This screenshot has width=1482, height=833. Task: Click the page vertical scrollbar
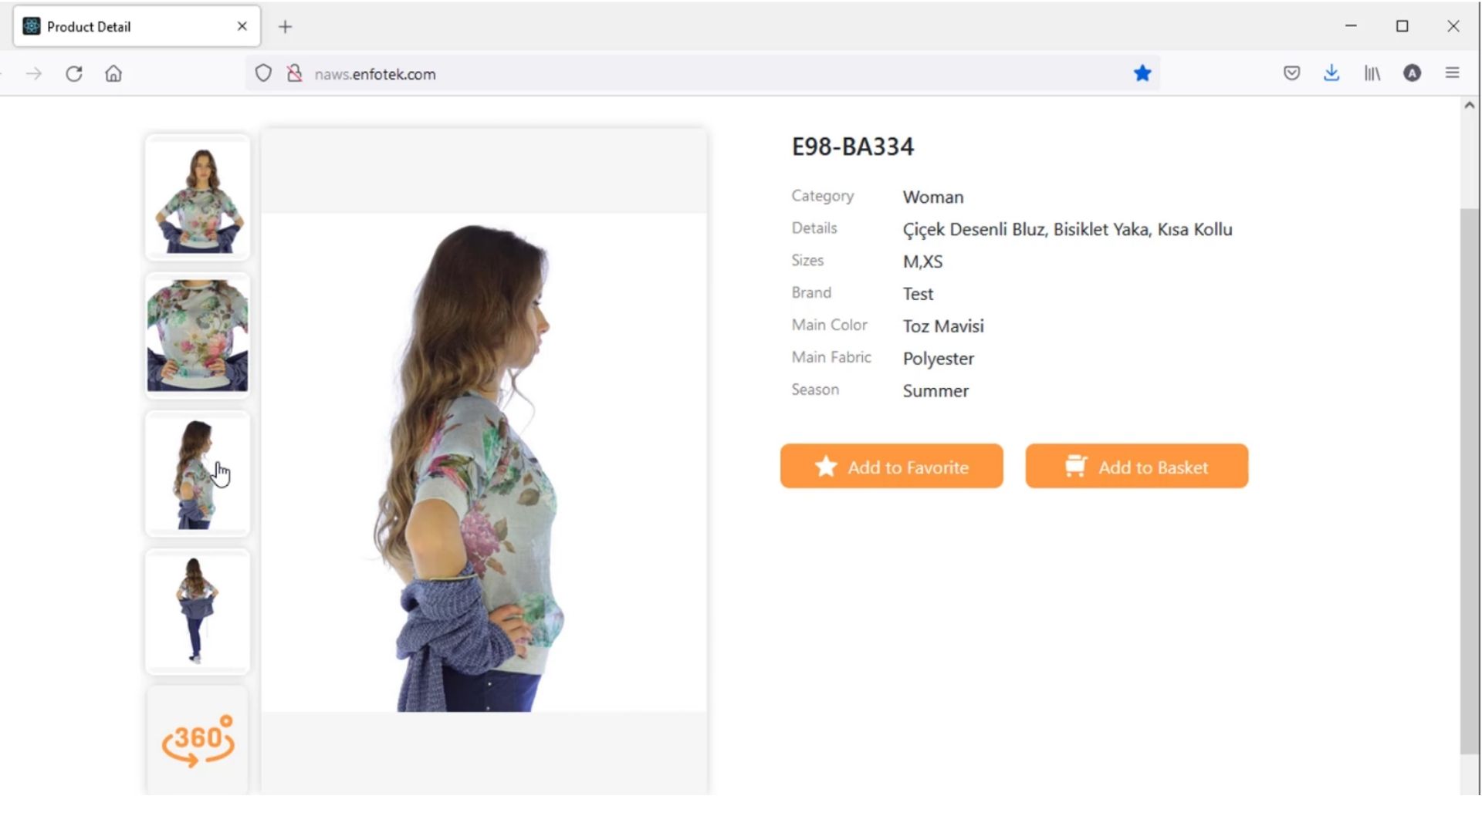(x=1469, y=481)
